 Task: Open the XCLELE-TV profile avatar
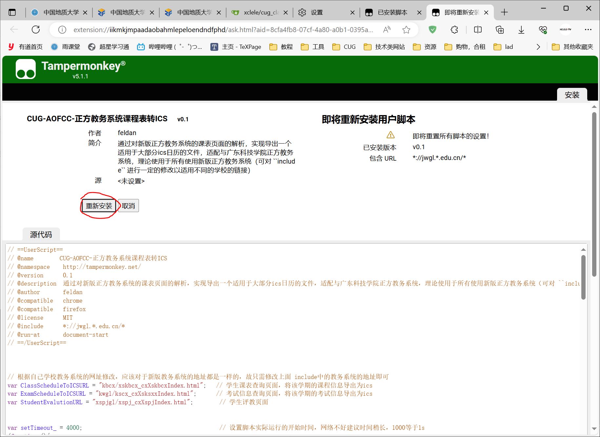[x=565, y=30]
